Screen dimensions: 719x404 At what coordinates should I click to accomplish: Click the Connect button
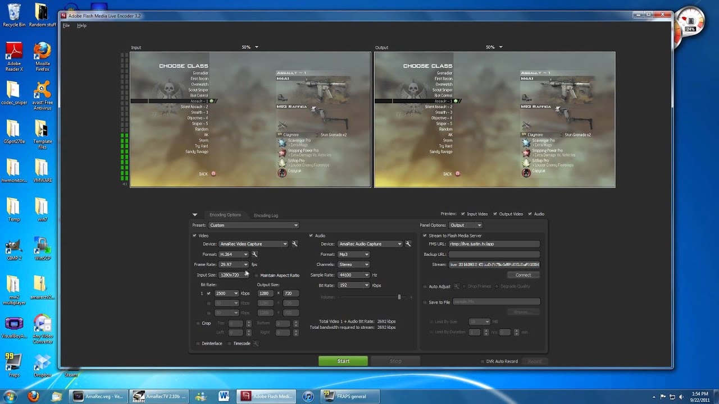[x=523, y=275]
